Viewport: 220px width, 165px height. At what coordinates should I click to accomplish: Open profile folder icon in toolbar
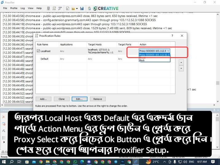click(73, 9)
